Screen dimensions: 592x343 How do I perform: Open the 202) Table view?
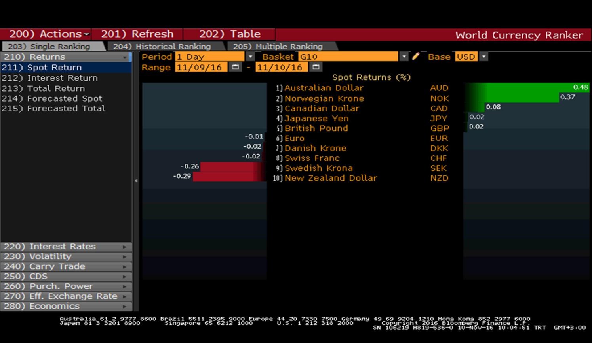click(x=230, y=34)
